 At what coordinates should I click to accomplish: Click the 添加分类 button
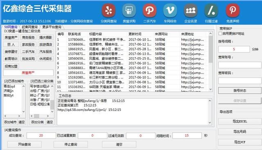pyautogui.click(x=37, y=122)
